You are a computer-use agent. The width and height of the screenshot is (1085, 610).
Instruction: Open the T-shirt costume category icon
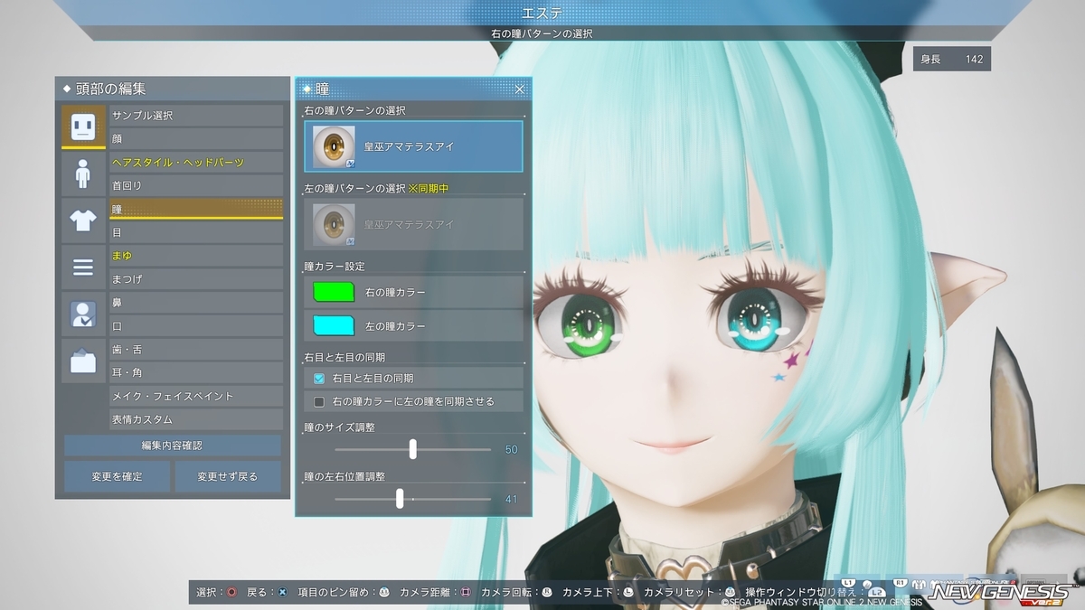point(83,221)
